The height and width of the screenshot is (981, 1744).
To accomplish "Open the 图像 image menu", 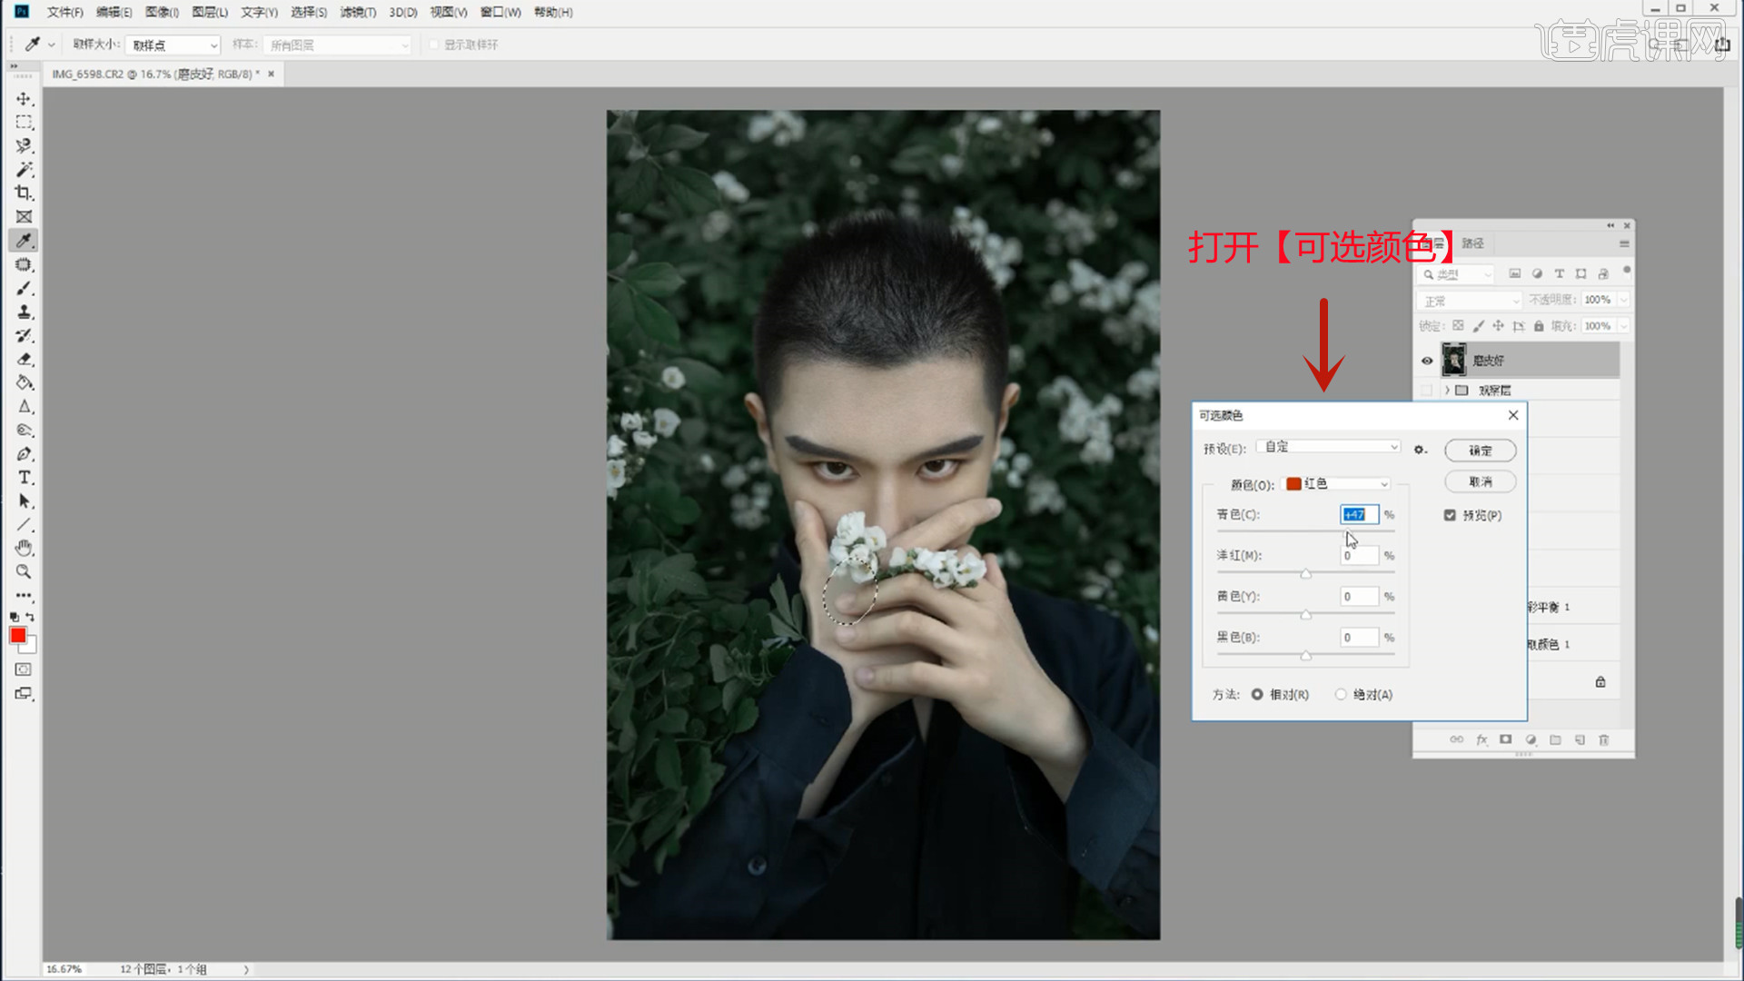I will pos(162,12).
